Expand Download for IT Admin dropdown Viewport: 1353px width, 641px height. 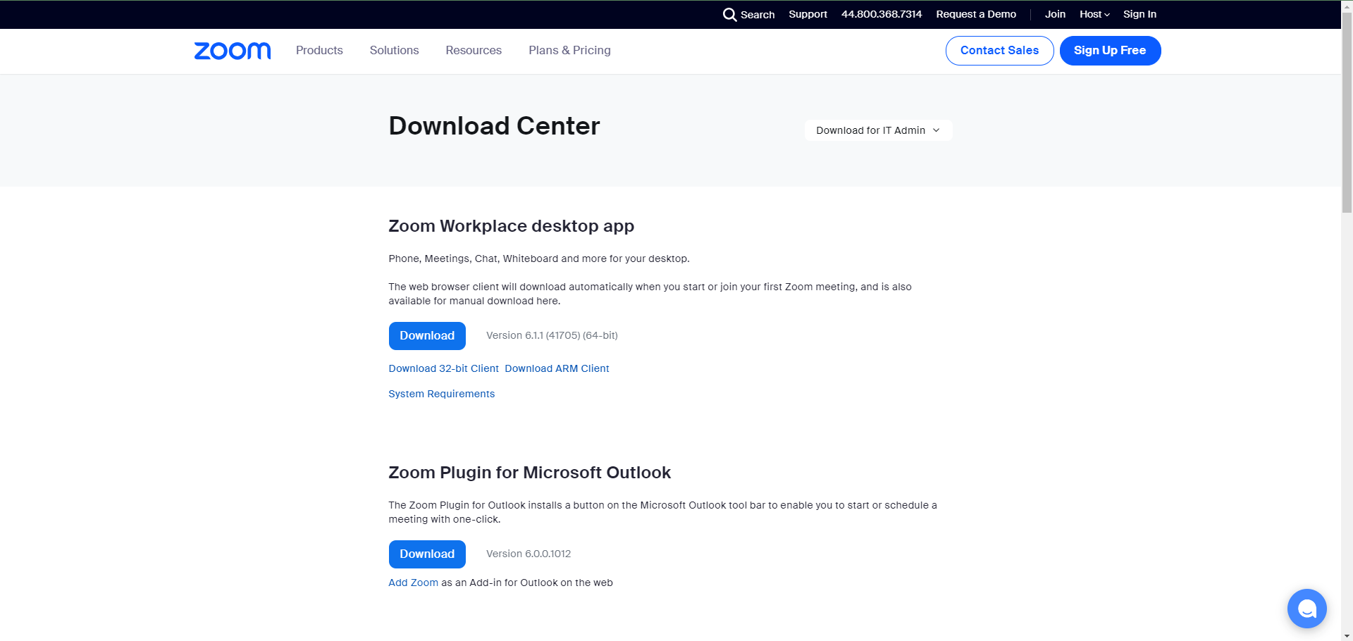coord(878,130)
